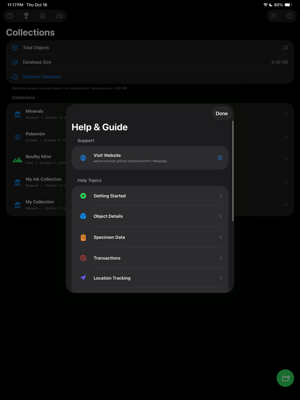
Task: Tap the 11:17 PM clock in status bar
Action: (x=15, y=5)
